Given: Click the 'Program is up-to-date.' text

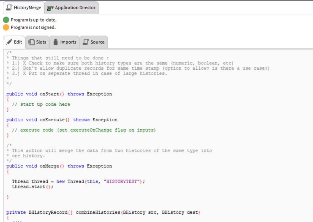Looking at the screenshot, I should pos(33,20).
